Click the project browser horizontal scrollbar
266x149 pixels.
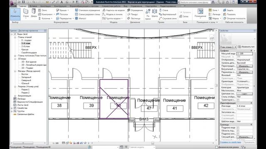(23, 143)
